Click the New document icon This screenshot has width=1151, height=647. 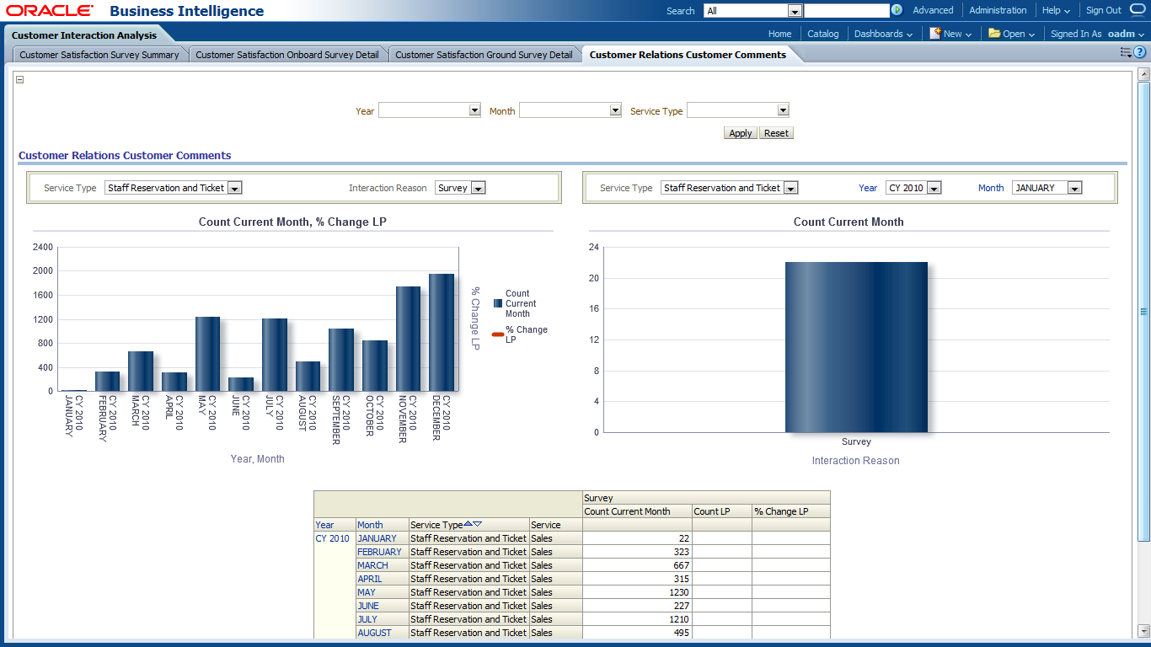[935, 34]
